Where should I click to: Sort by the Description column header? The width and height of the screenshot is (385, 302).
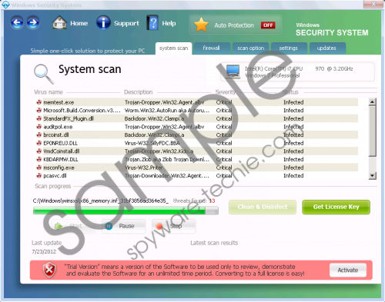[139, 92]
